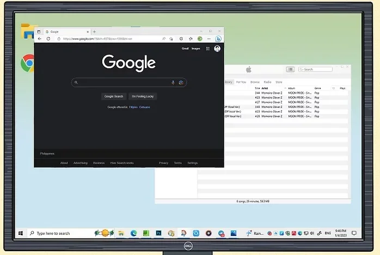Open Privacy link in Google footer
The image size is (380, 255).
pos(163,163)
